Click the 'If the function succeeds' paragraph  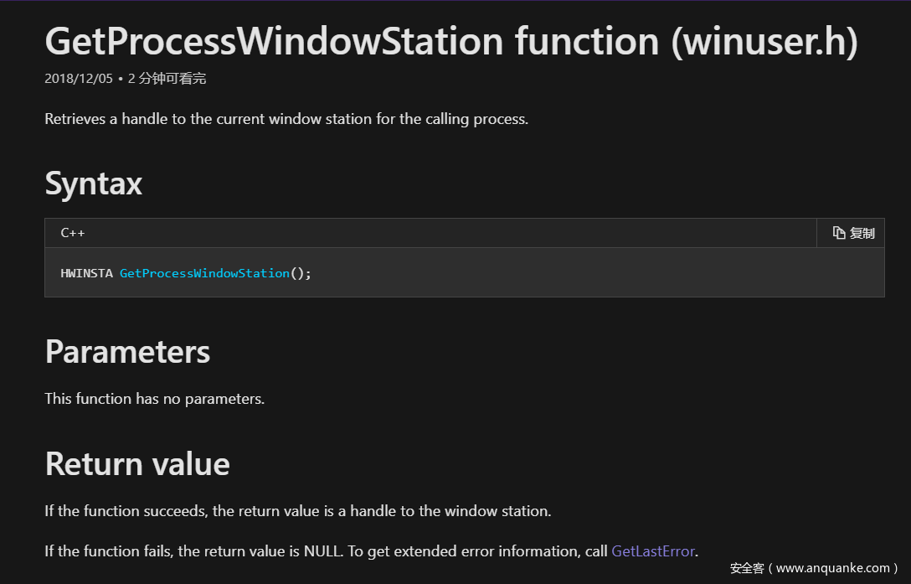(x=298, y=511)
